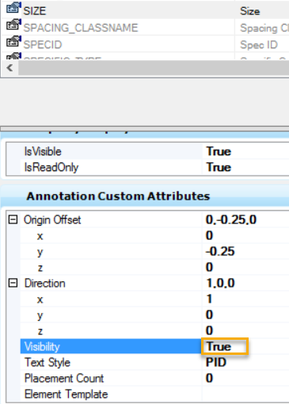
Task: Click the SIZE property icon
Action: (x=13, y=8)
